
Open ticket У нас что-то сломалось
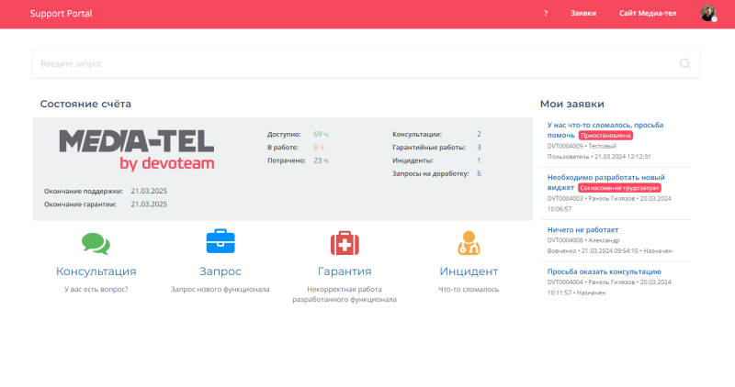(605, 129)
